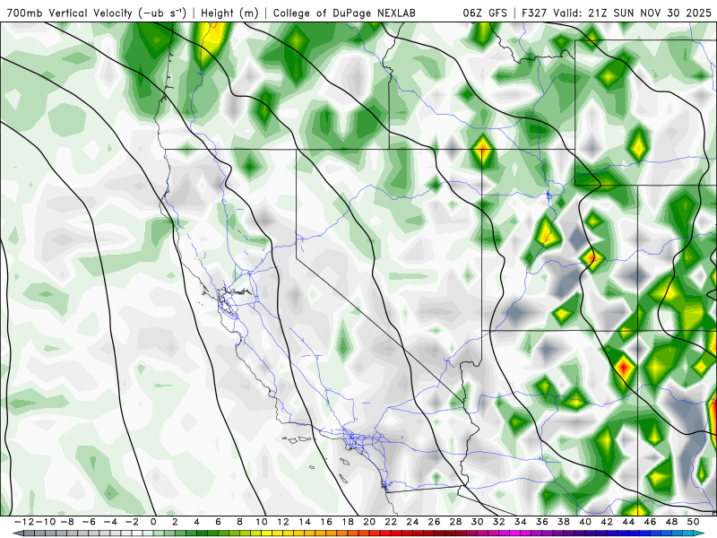
Task: Click the "38" color scale label
Action: pos(564,522)
